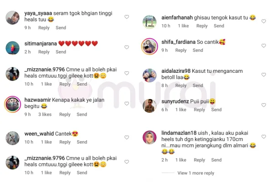Open yaya_syaaa's profile picture
The image size is (274, 182).
[x=13, y=18]
